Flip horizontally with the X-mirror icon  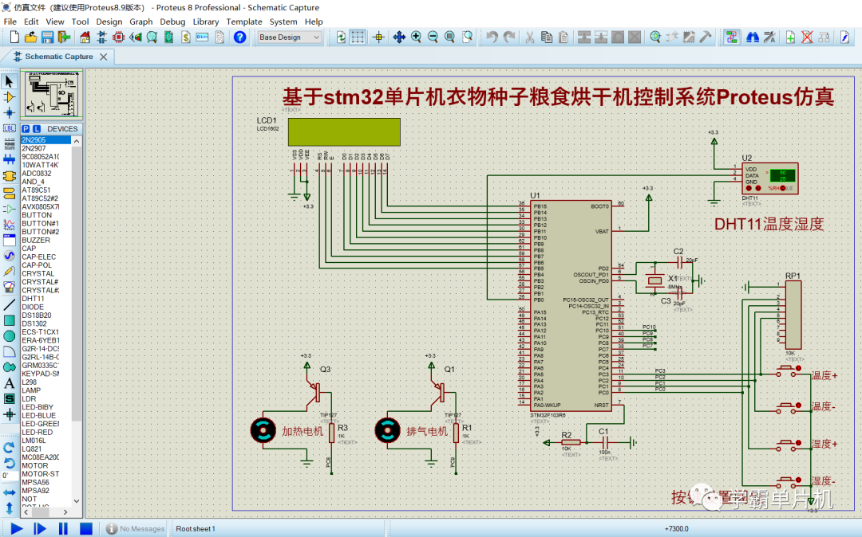click(x=9, y=492)
